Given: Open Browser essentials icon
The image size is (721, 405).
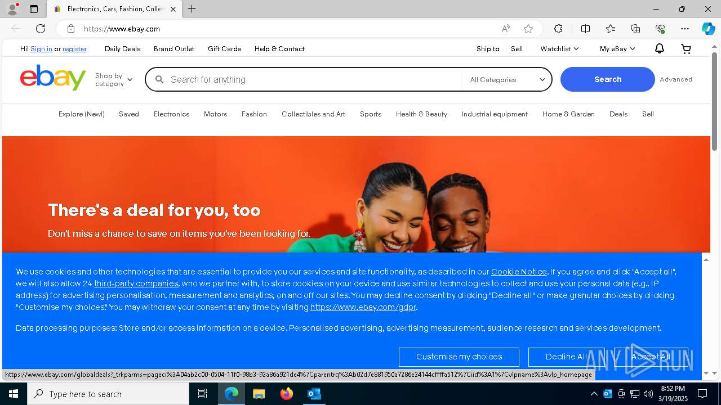Looking at the screenshot, I should pos(660,29).
